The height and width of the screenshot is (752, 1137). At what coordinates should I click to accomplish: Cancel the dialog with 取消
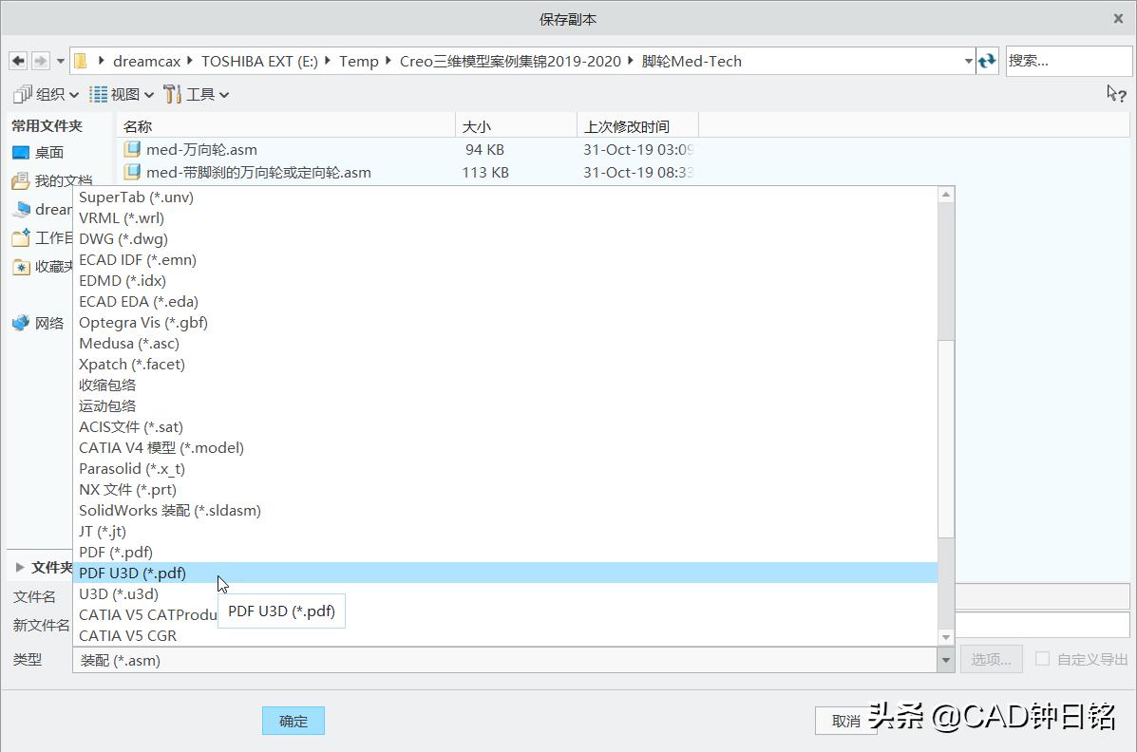(844, 721)
